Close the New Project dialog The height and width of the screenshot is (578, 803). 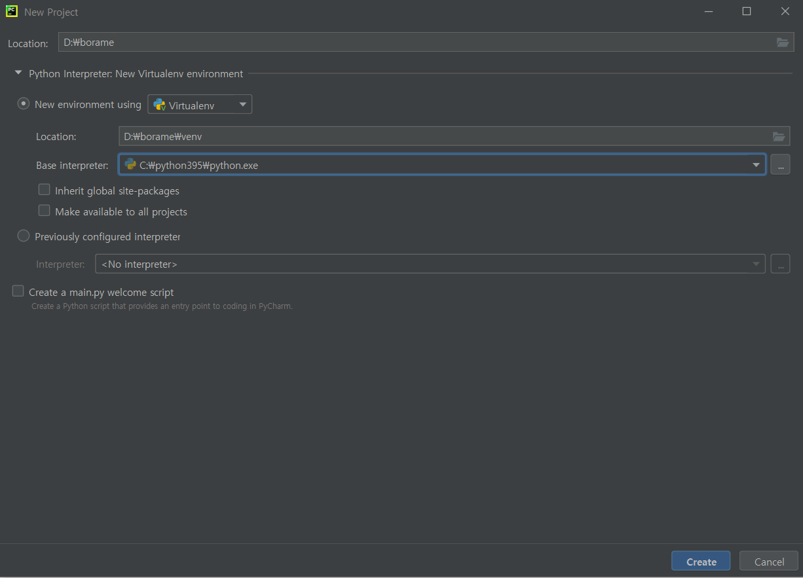[x=785, y=11]
